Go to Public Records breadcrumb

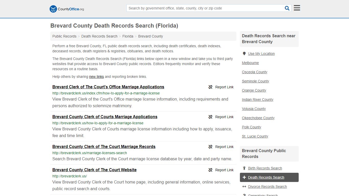coord(64,36)
